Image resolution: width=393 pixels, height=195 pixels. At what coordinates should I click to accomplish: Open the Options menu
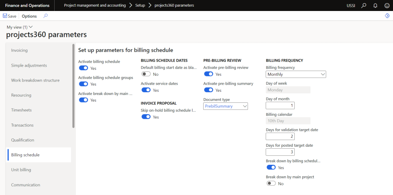(x=29, y=16)
